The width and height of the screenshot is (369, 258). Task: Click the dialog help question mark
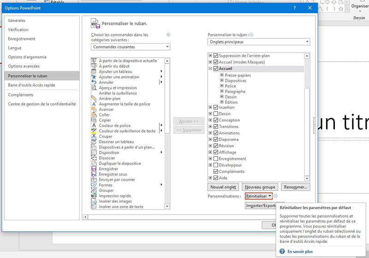pyautogui.click(x=295, y=8)
